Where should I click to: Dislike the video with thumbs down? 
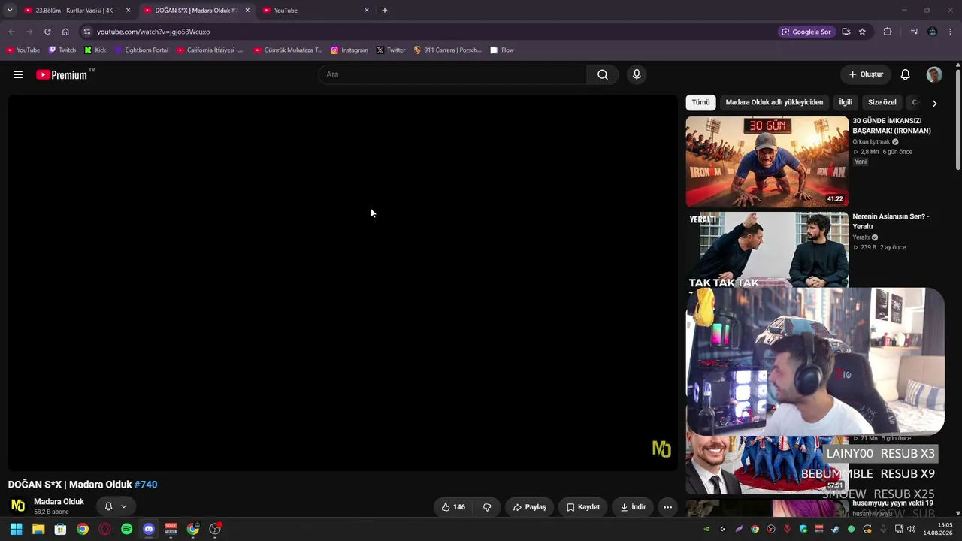pyautogui.click(x=487, y=507)
